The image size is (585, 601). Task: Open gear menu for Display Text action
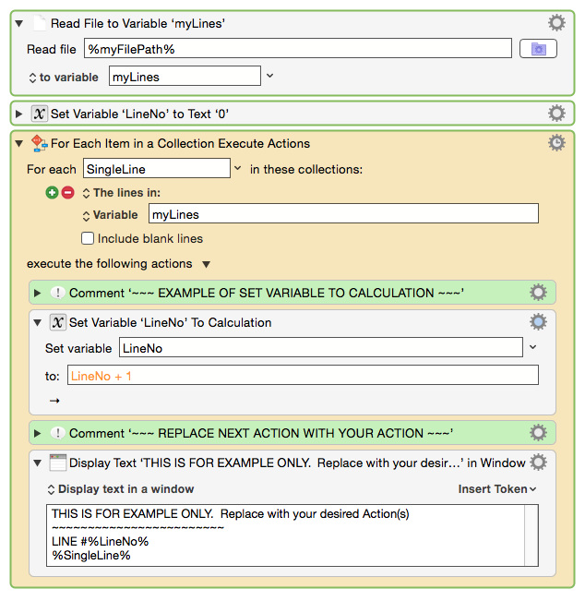538,463
